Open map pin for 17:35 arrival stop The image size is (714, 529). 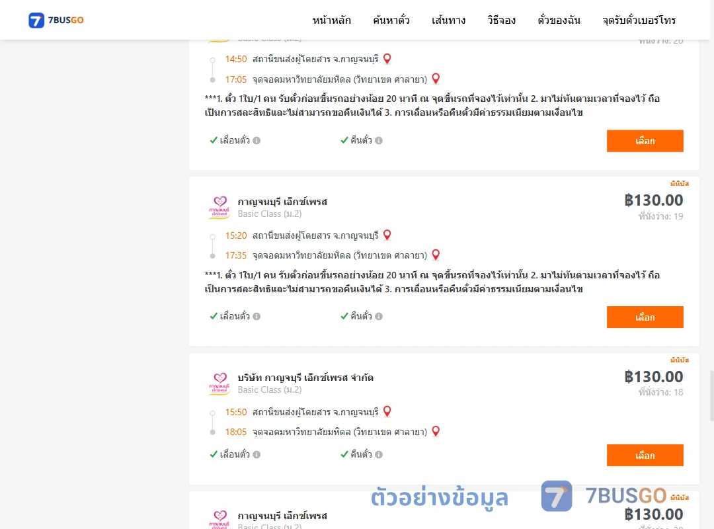click(x=436, y=255)
